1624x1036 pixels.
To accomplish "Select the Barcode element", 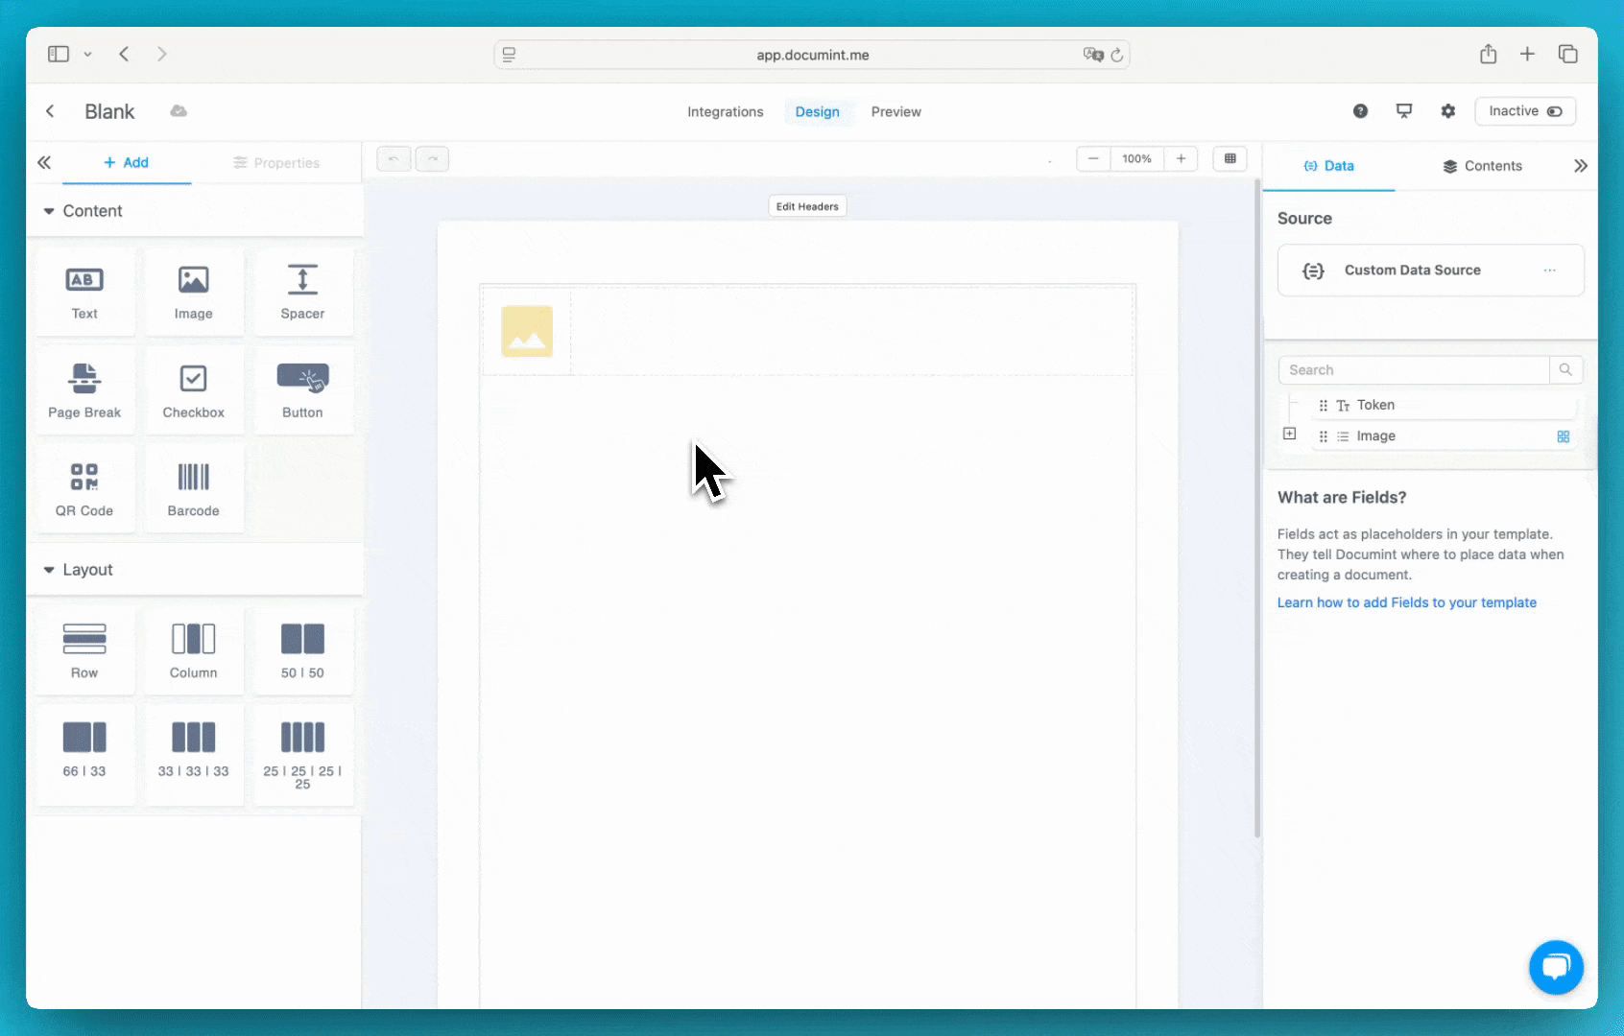I will click(193, 489).
